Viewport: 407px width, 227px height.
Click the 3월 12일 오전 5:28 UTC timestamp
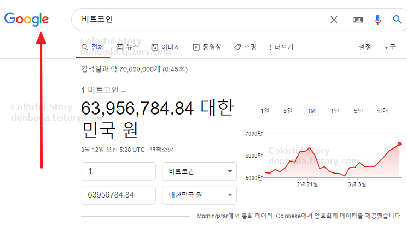(x=113, y=150)
